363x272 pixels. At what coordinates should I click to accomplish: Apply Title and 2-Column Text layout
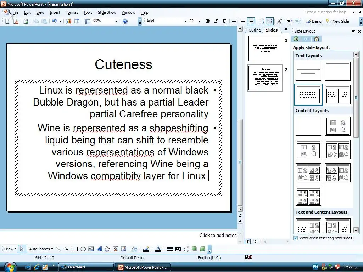[x=338, y=94]
